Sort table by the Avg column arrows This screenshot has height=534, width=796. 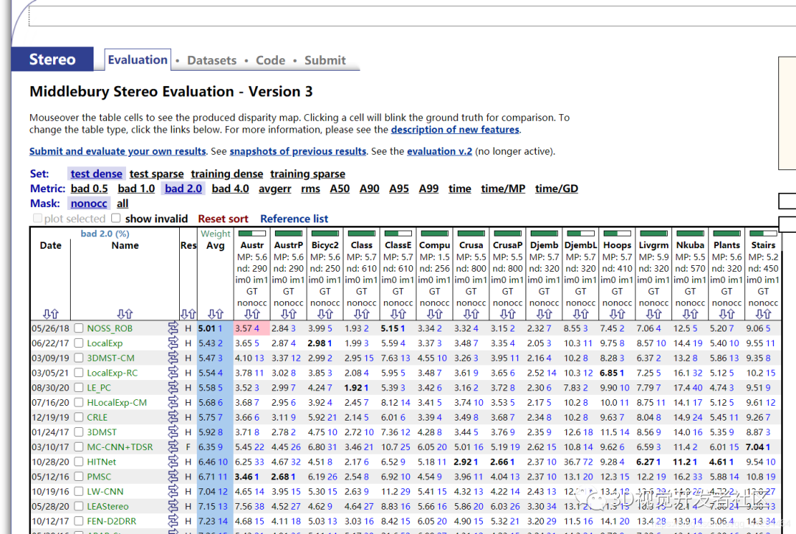(x=215, y=314)
